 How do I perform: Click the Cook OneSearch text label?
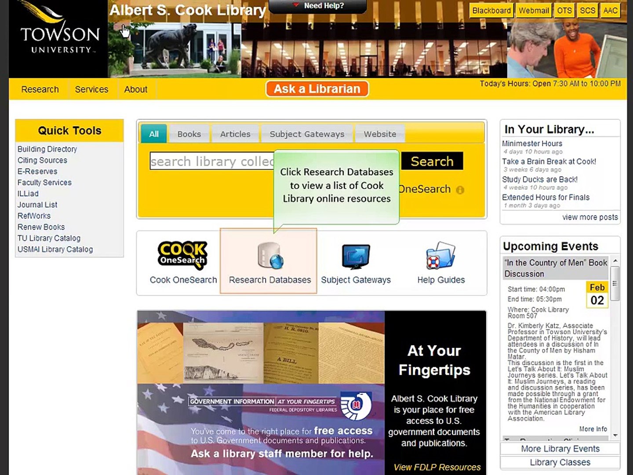click(183, 280)
